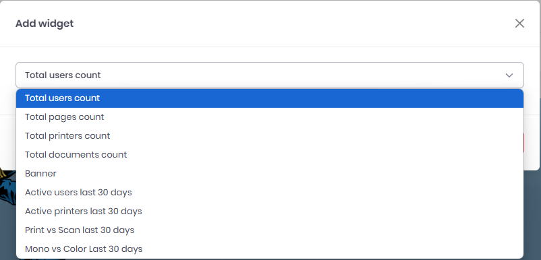This screenshot has width=541, height=260.
Task: Select the highlighted Total users count option
Action: pos(270,98)
